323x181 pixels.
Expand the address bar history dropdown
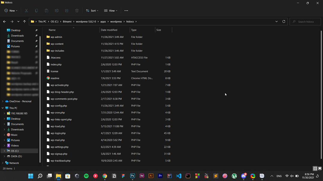point(276,21)
